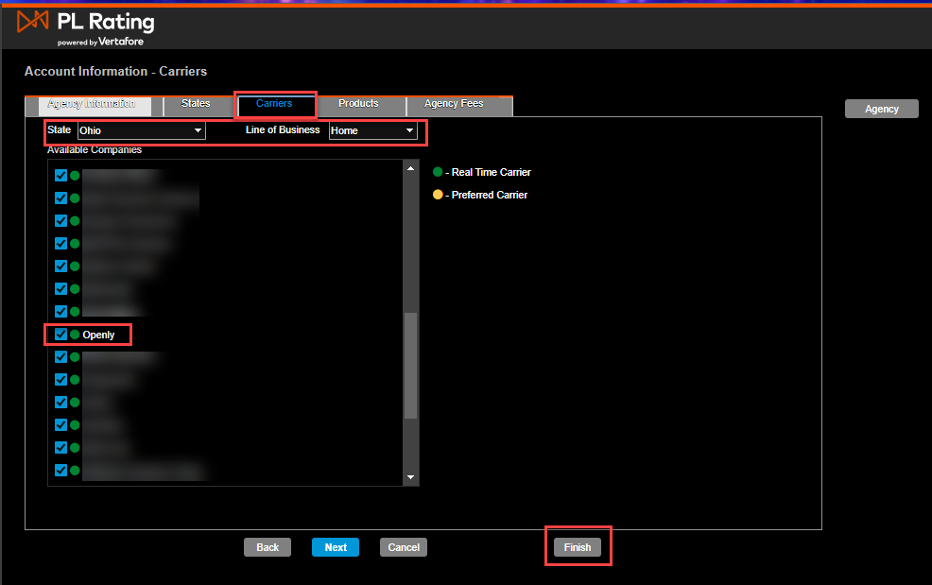Viewport: 932px width, 585px height.
Task: Click the PL Rating logo icon
Action: 33,22
